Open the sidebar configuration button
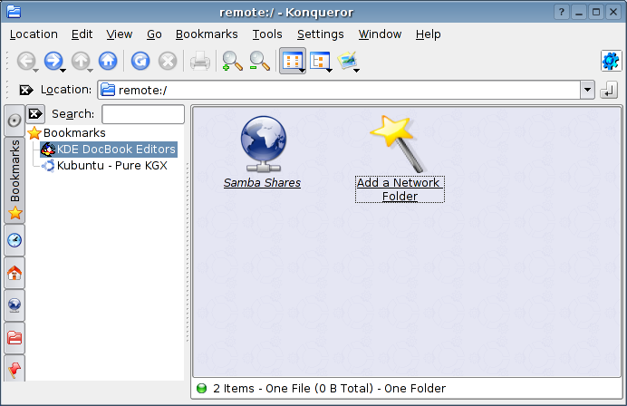627x406 pixels. coord(14,120)
